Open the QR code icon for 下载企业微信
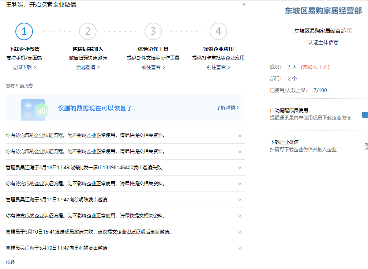The height and width of the screenshot is (269, 368). pos(366,146)
